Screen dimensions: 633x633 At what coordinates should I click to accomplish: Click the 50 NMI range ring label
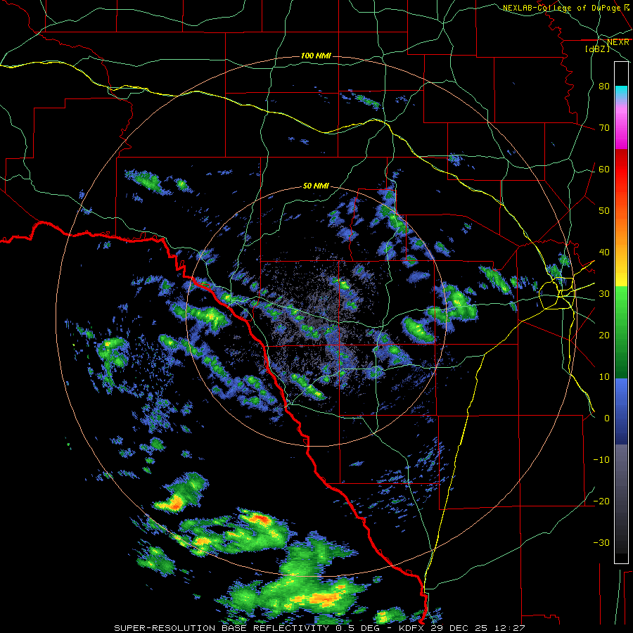point(316,186)
